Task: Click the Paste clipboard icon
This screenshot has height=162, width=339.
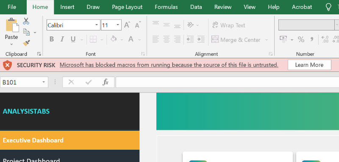Action: click(x=12, y=25)
